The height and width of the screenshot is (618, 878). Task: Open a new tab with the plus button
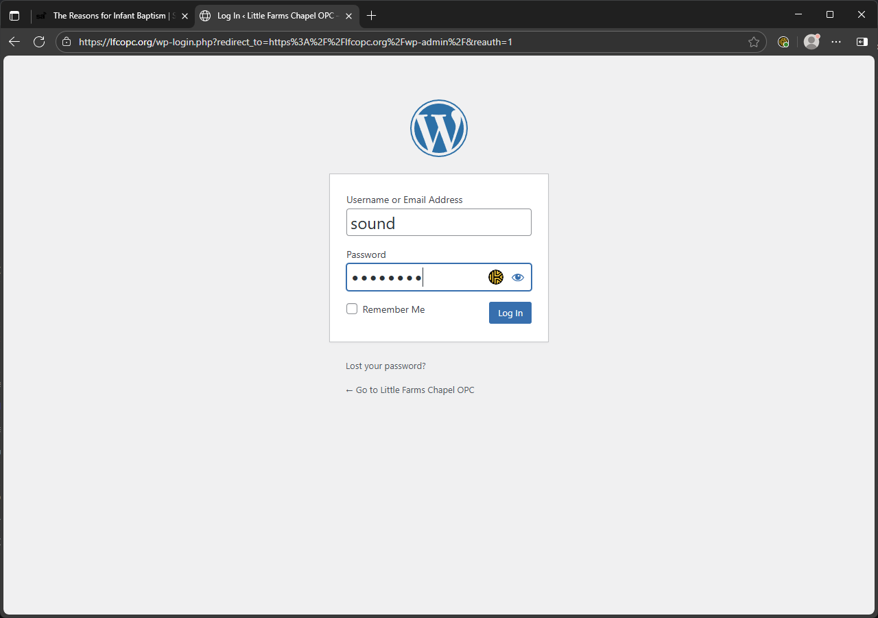tap(371, 16)
